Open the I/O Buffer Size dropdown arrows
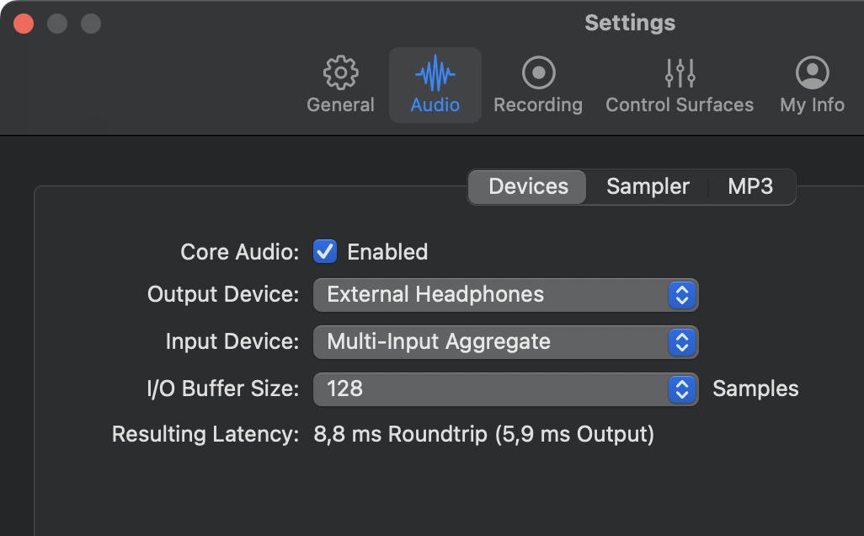This screenshot has width=864, height=536. pyautogui.click(x=682, y=389)
